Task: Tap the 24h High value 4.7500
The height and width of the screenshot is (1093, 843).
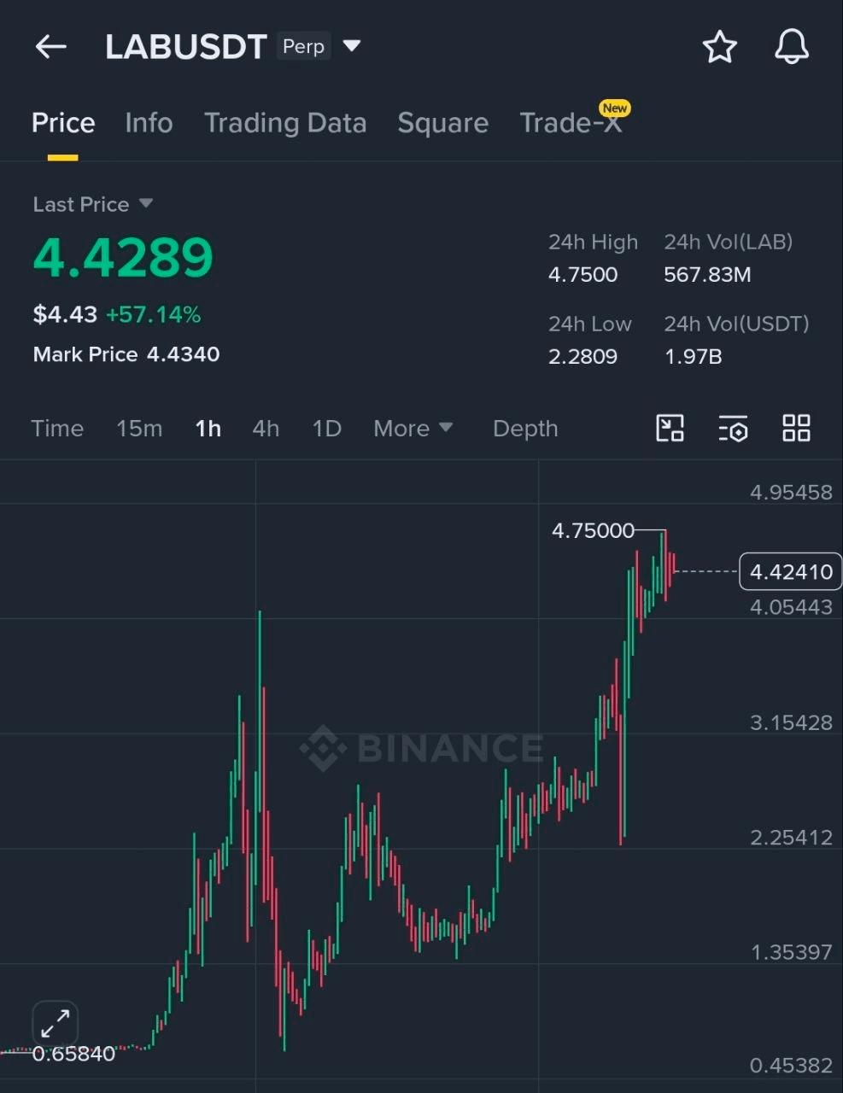Action: 582,274
